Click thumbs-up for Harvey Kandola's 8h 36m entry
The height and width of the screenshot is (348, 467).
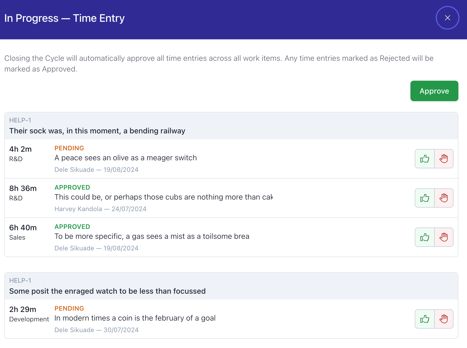coord(424,198)
